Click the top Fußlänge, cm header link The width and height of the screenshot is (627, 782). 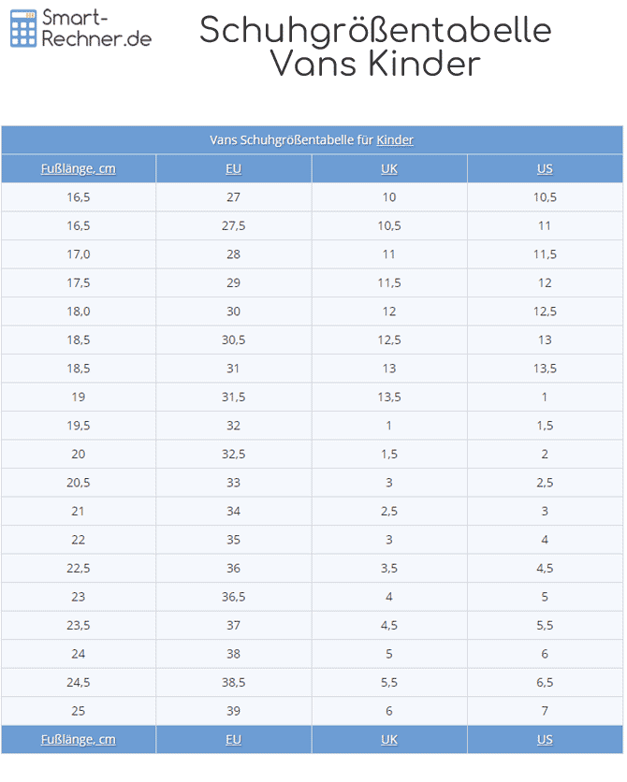coord(79,169)
